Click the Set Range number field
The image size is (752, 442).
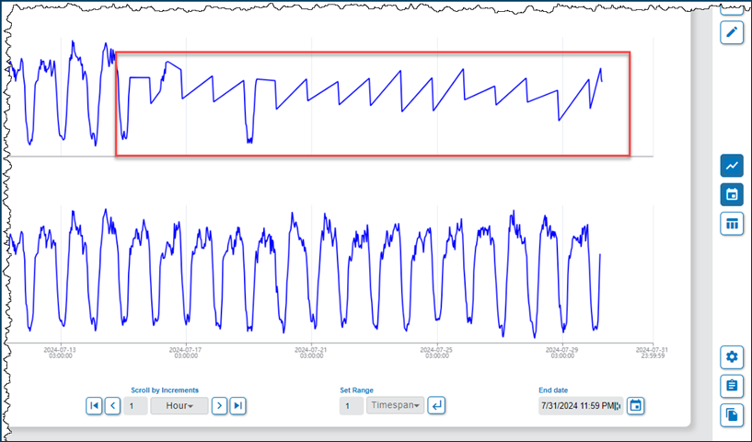pos(351,405)
